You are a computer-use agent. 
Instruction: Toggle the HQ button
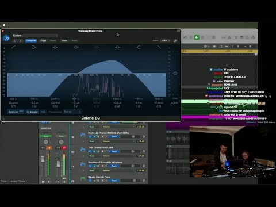point(43,112)
